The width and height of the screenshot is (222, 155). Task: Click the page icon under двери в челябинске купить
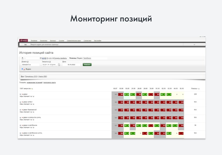pos(34,135)
